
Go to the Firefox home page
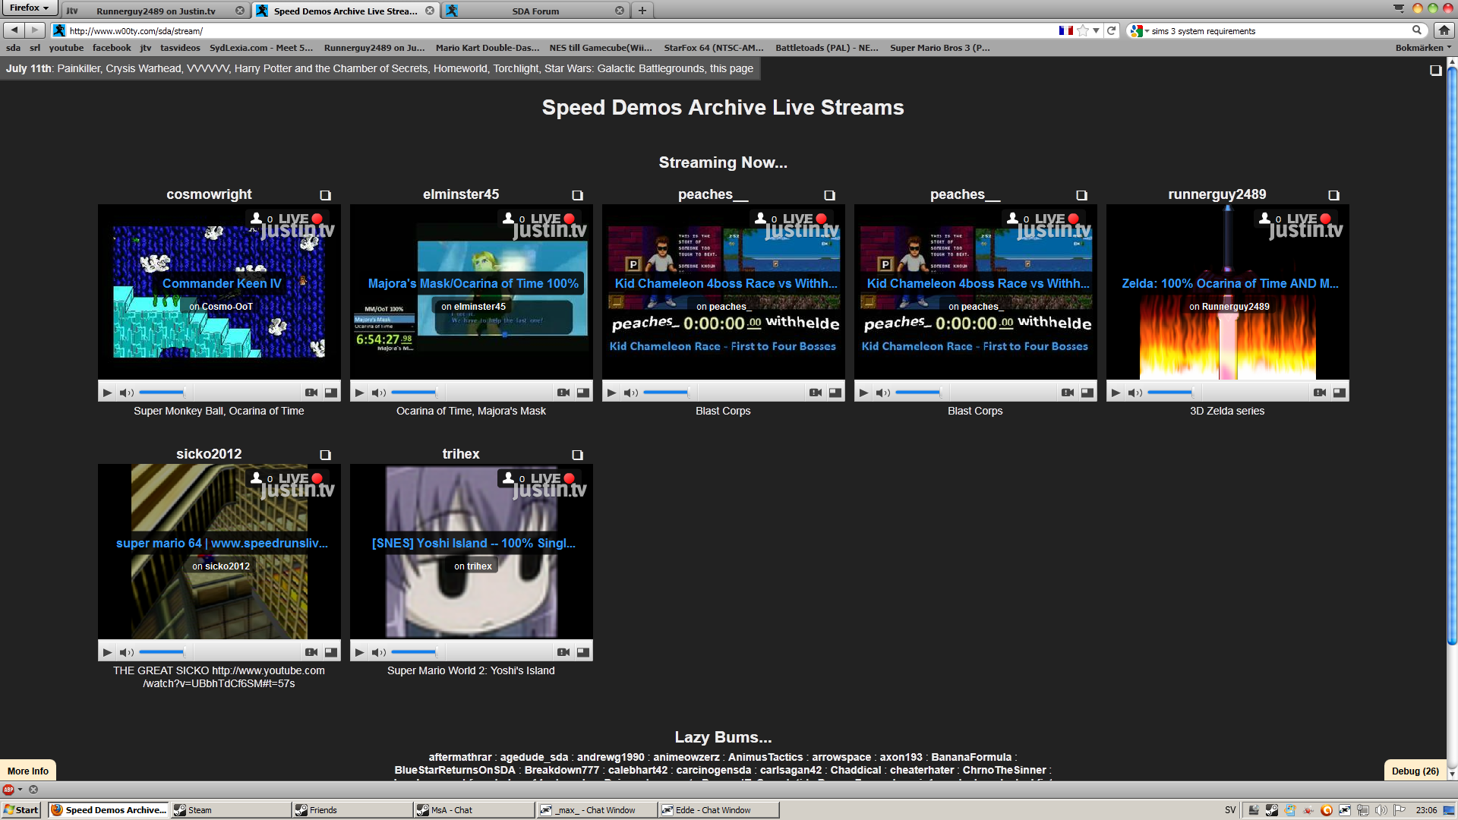(1444, 30)
